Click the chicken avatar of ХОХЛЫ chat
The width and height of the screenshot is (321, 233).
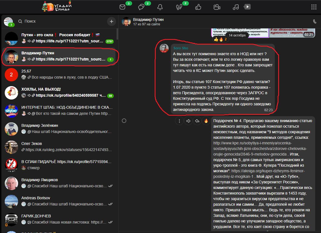(11, 93)
